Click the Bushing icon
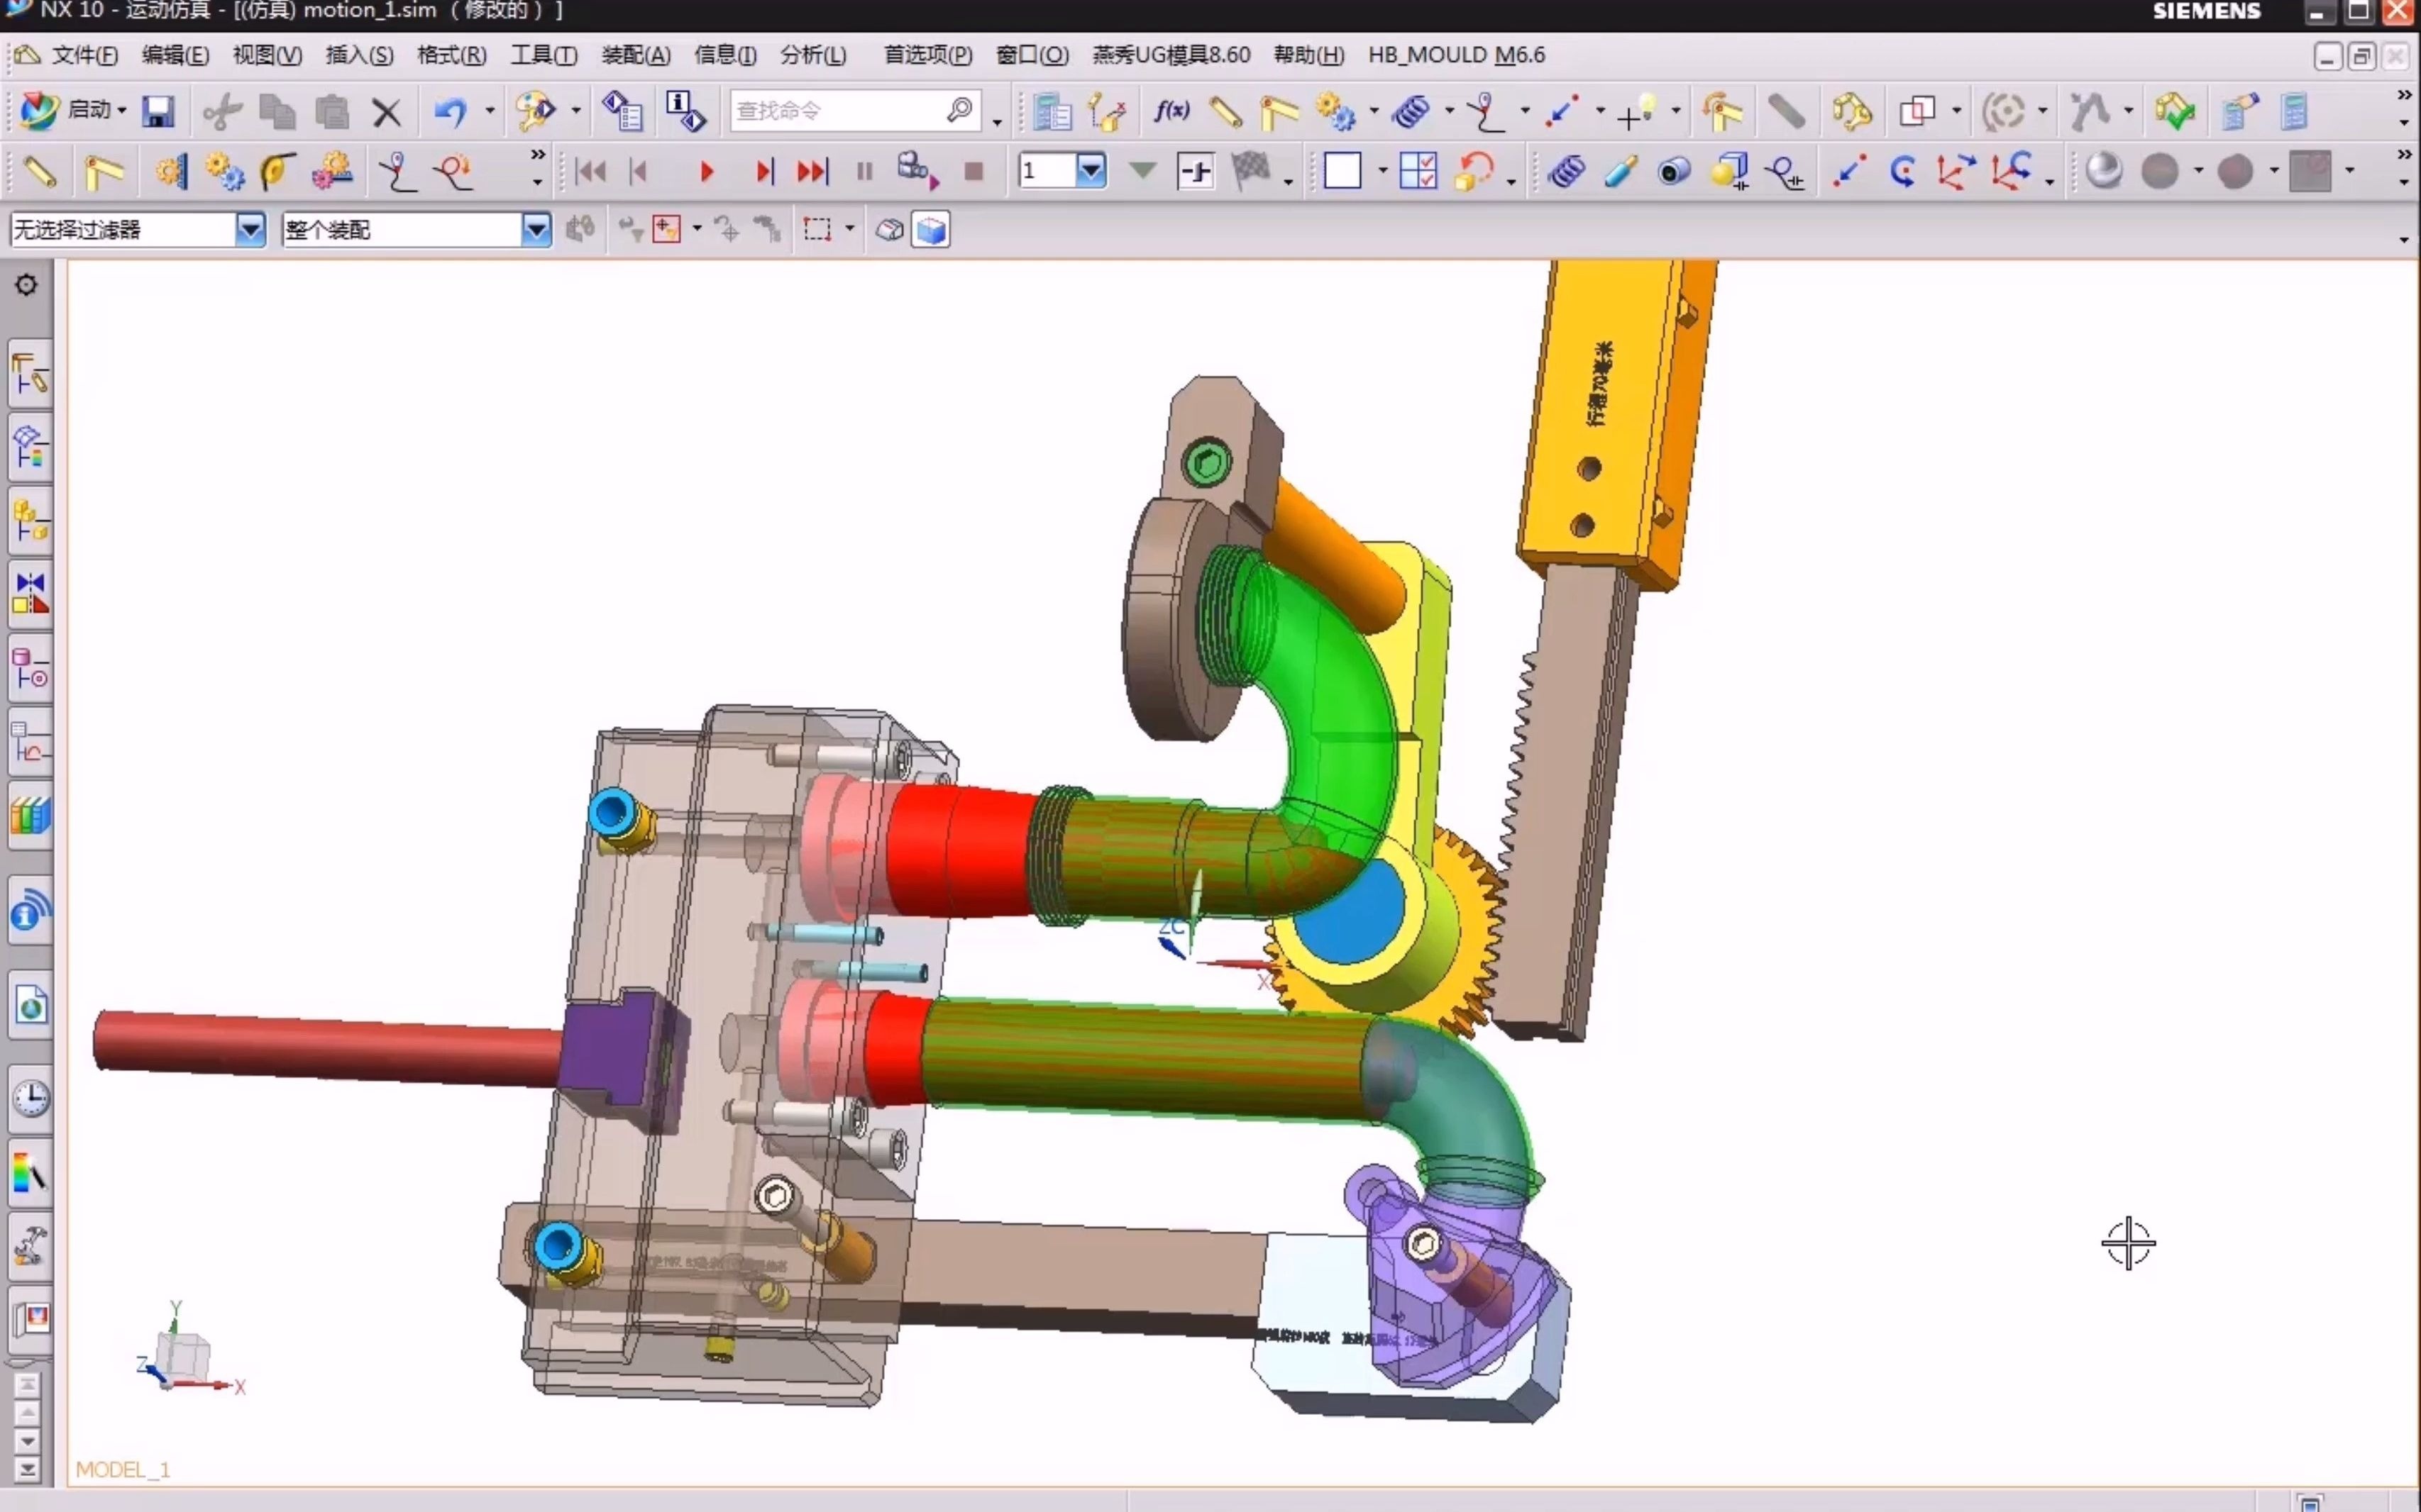 pos(1674,171)
